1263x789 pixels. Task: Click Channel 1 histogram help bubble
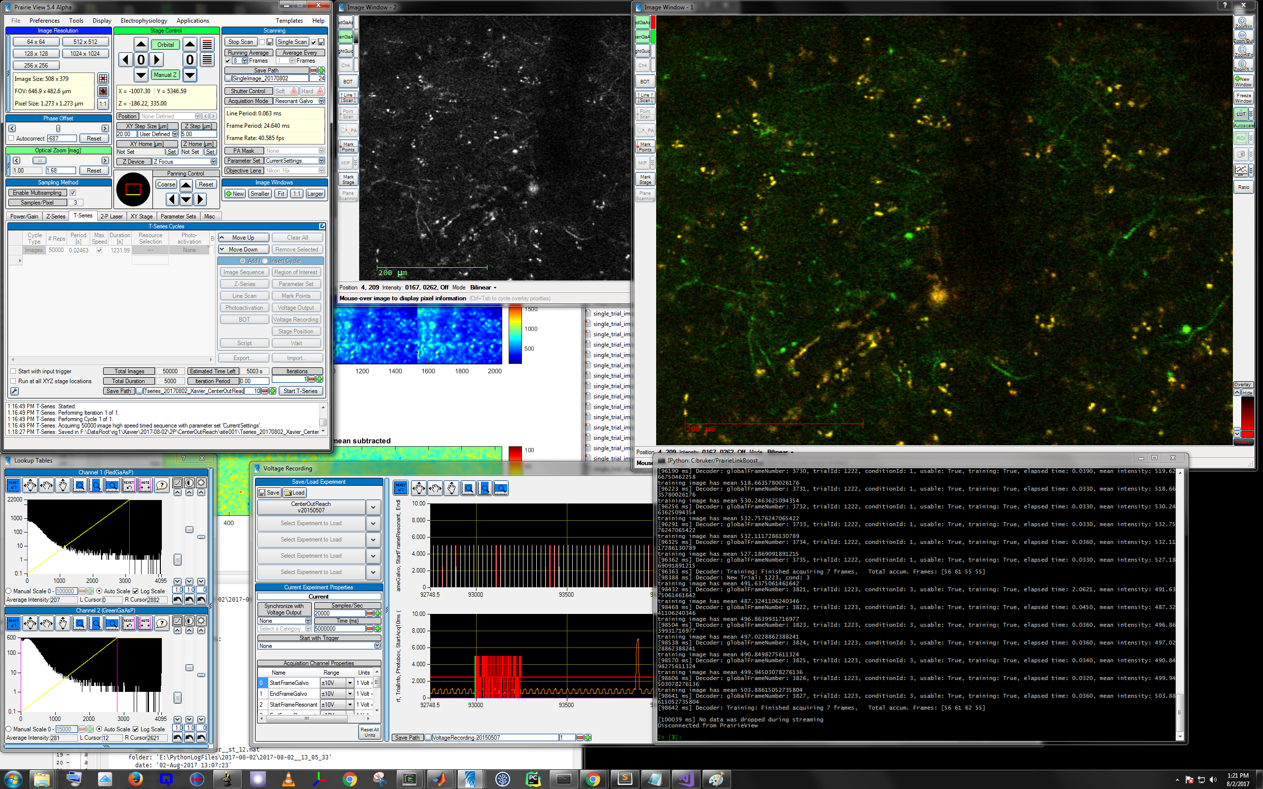(x=162, y=485)
